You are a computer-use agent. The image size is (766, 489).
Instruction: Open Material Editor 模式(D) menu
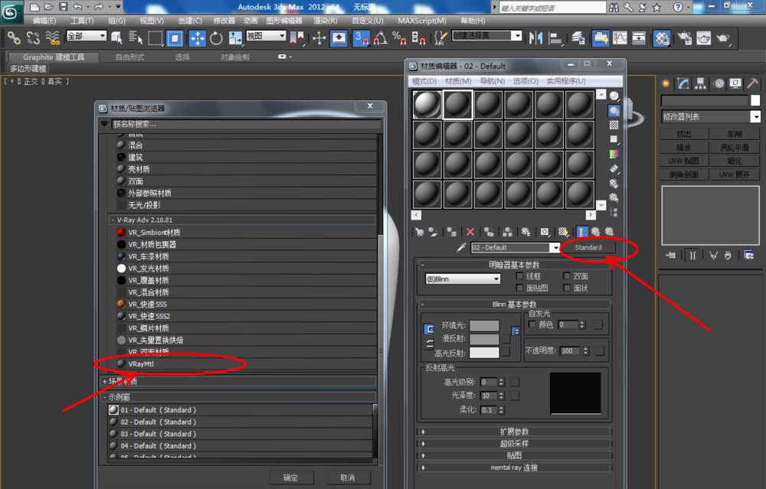[x=424, y=81]
